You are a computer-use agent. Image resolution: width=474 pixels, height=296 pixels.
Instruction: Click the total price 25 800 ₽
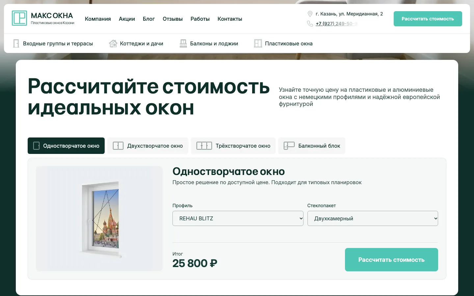pyautogui.click(x=195, y=263)
